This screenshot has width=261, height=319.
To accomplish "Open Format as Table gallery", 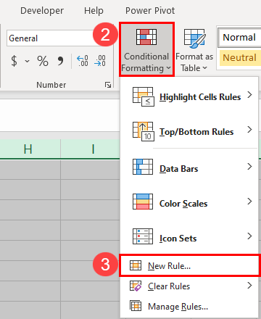I will pyautogui.click(x=194, y=50).
